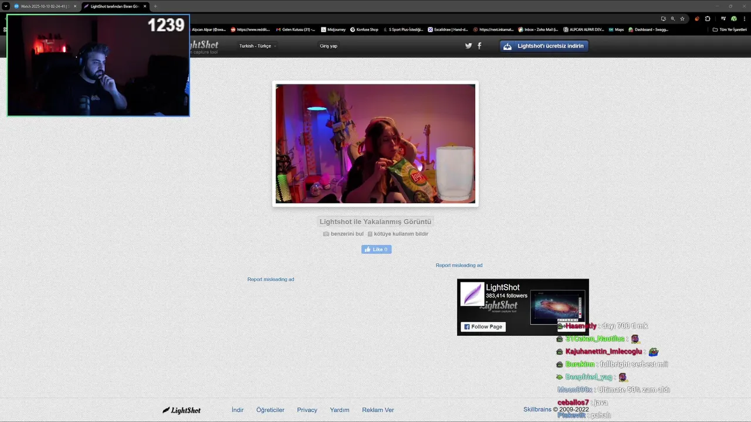Open the Öğreticiler footer link
751x422 pixels.
(270, 410)
